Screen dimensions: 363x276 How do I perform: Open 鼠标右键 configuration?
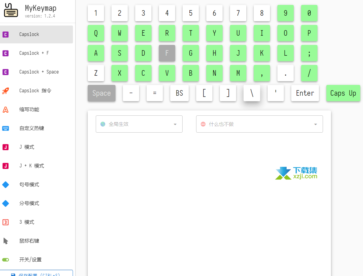pos(36,241)
